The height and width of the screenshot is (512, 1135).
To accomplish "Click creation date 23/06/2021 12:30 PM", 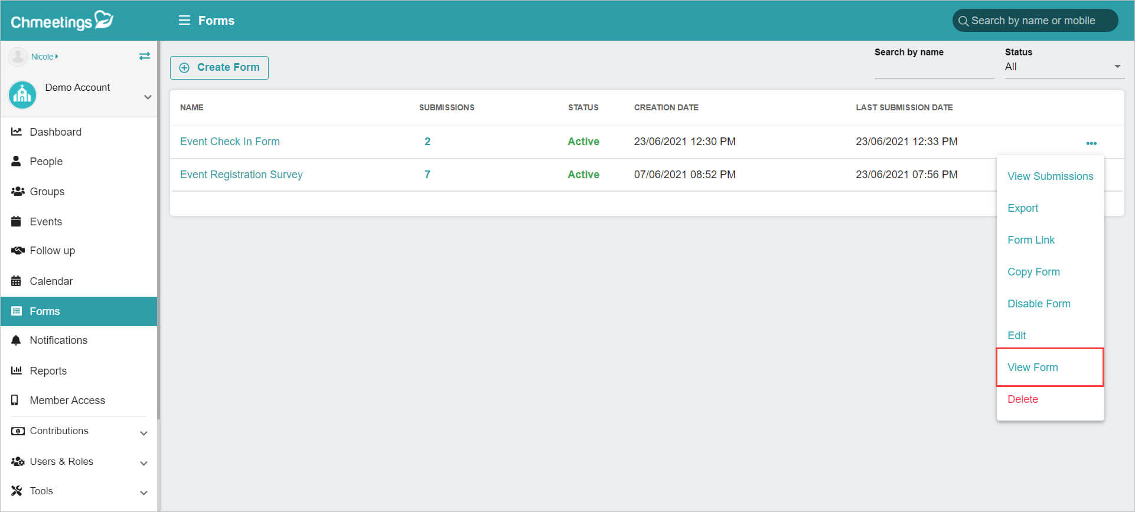I will pyautogui.click(x=684, y=142).
